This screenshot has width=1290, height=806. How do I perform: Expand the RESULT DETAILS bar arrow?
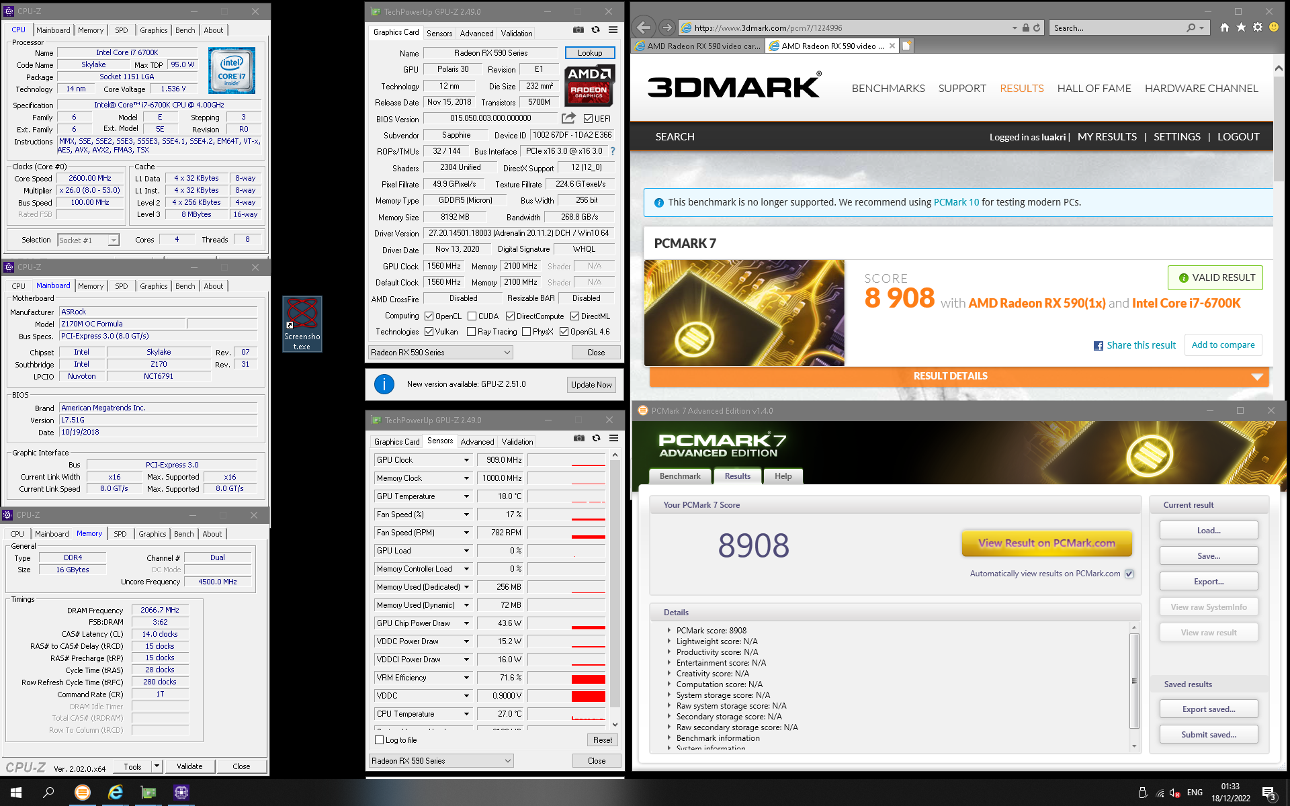coord(1257,377)
